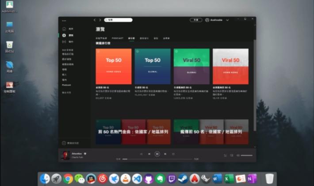Screen dimensions: 314x186
Task: Open Twitch from the dock
Action: 172,179
